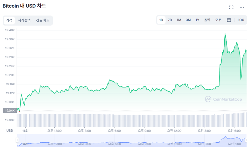Click the CoinMarketCap watermark logo
252x149 pixels.
pos(223,99)
